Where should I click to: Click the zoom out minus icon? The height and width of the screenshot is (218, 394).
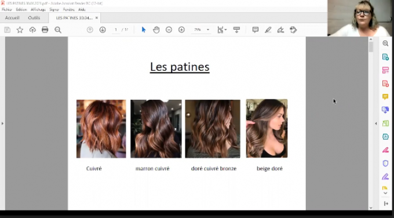(x=169, y=30)
